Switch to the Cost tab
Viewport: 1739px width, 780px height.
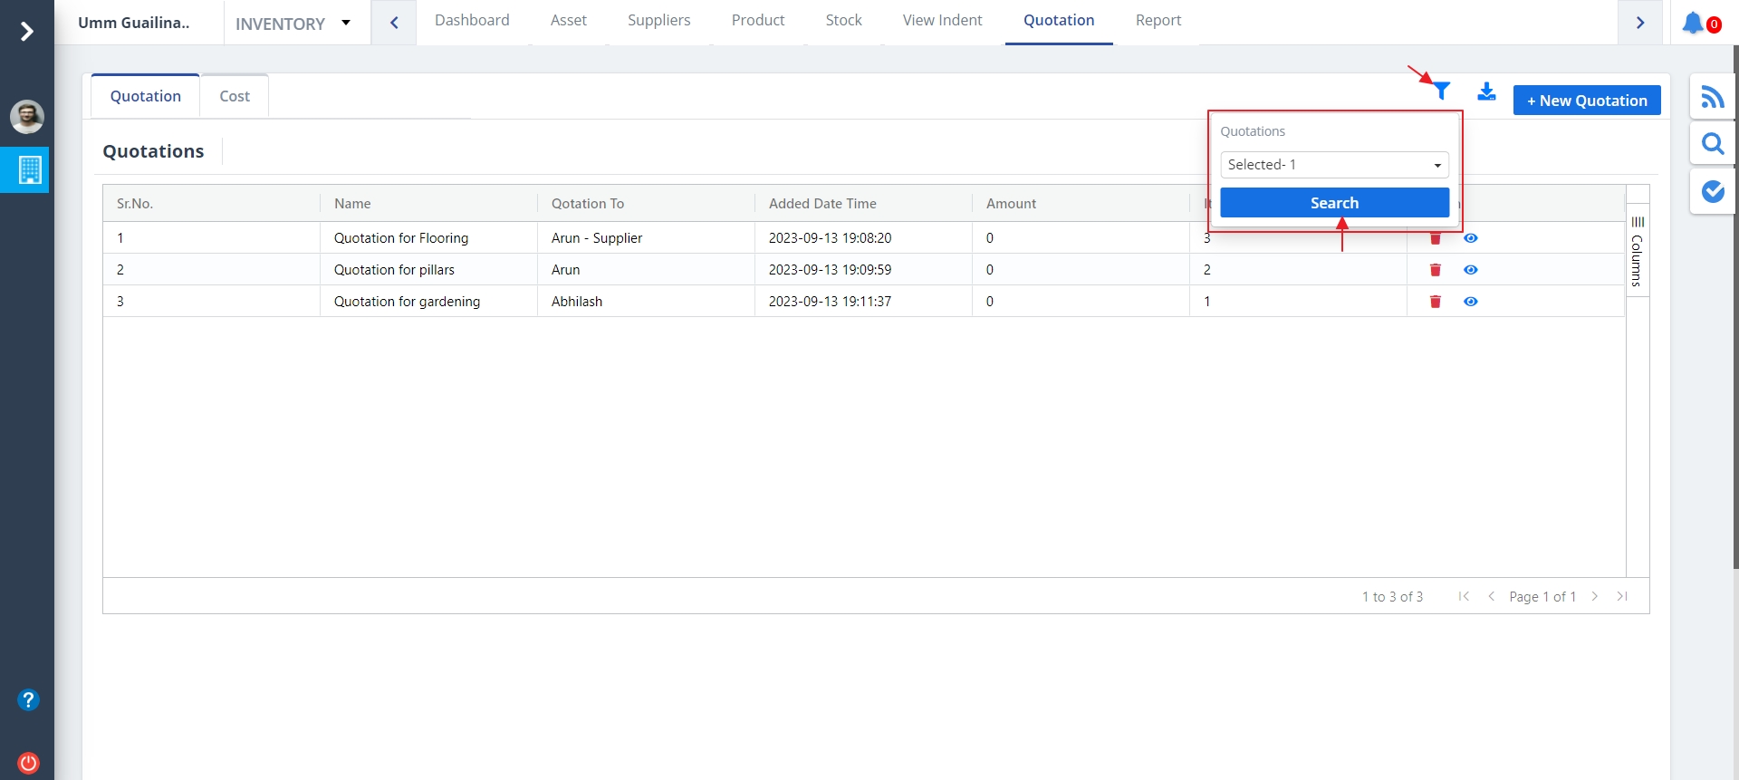click(235, 96)
